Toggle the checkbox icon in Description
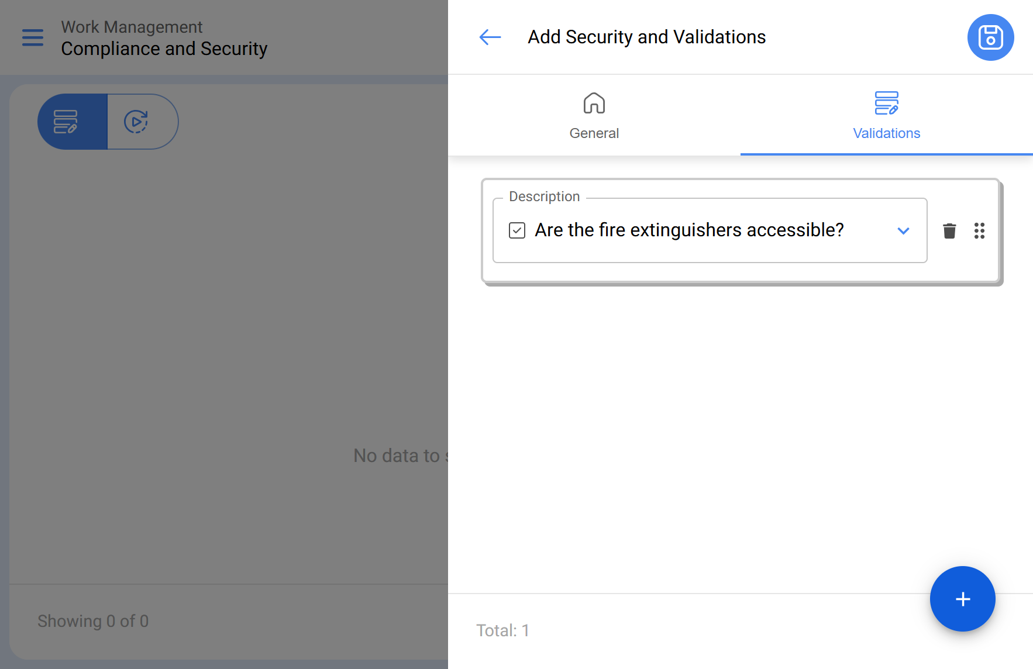Image resolution: width=1033 pixels, height=669 pixels. pos(517,230)
